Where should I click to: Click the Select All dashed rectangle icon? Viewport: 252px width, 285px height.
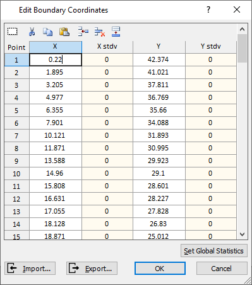point(13,32)
